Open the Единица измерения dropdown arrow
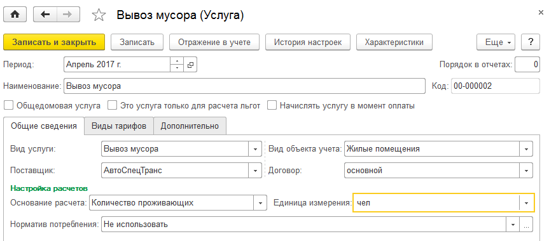 tap(527, 202)
